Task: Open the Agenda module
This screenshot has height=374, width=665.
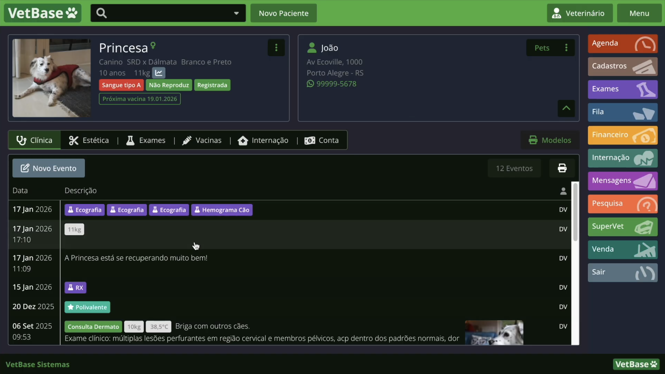Action: (622, 44)
